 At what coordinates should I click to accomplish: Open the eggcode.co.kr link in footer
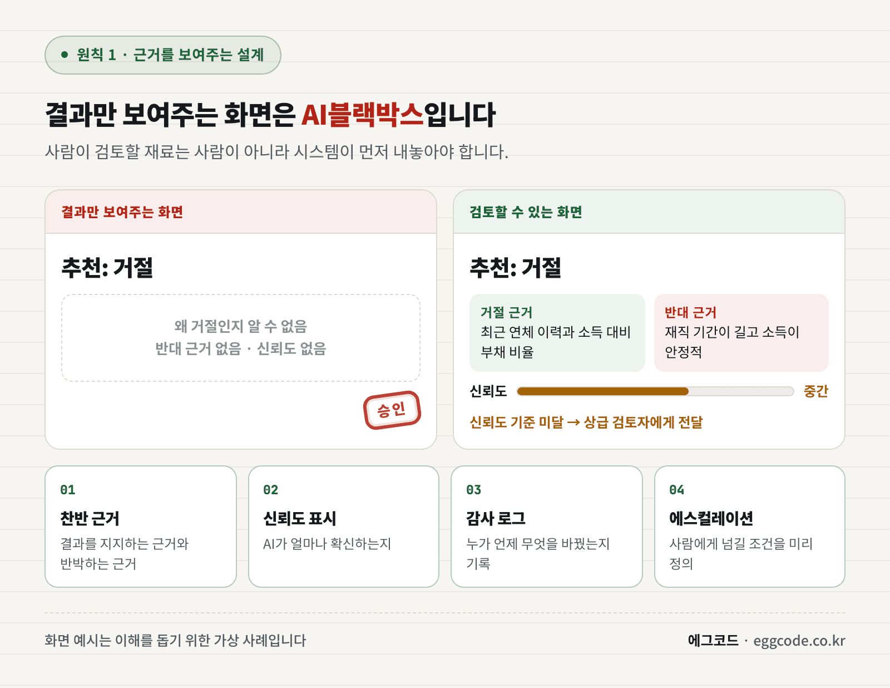click(x=799, y=641)
